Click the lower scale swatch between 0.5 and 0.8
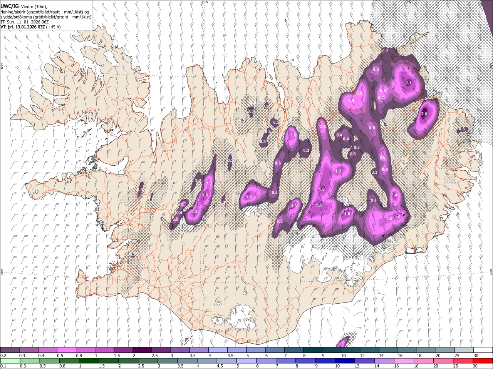Screen dimensions: 493x369 [50, 361]
